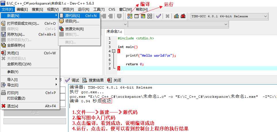This screenshot has width=277, height=132.
Task: Click the open-folder icon next to 打开项目或文件[O]...
Action: tap(3, 24)
